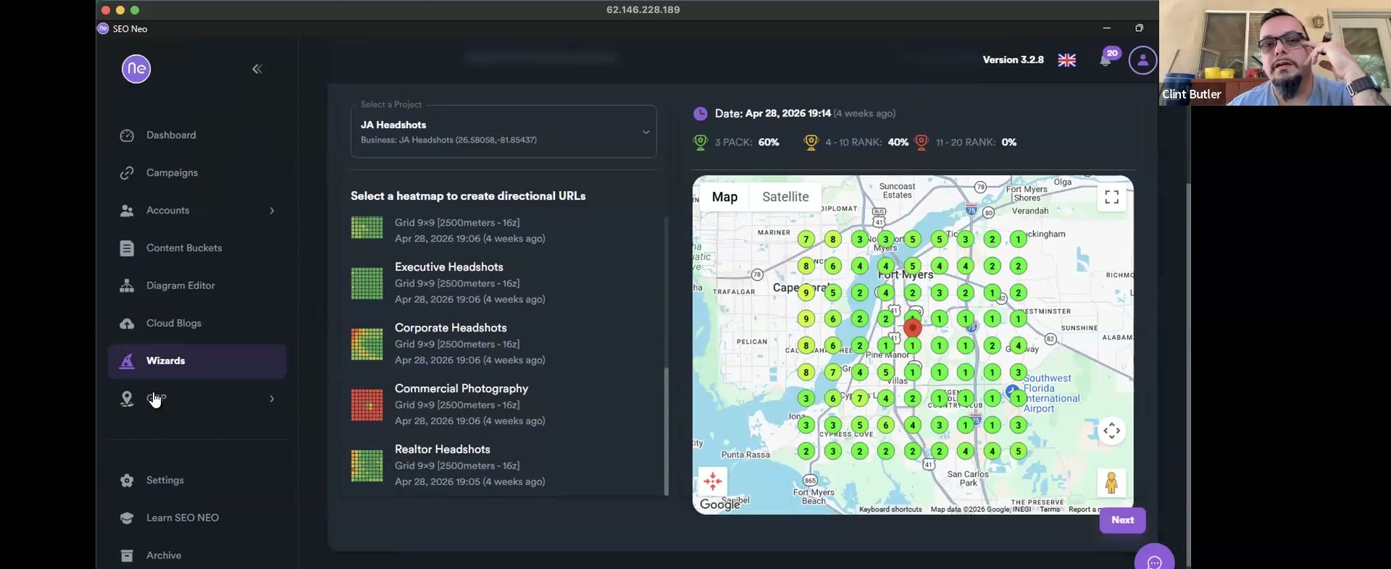The width and height of the screenshot is (1391, 569).
Task: Collapse the sidebar with the double-chevron icon
Action: click(x=257, y=69)
